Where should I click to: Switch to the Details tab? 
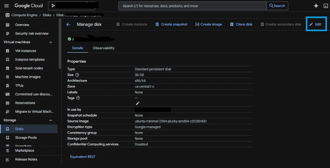pyautogui.click(x=78, y=48)
